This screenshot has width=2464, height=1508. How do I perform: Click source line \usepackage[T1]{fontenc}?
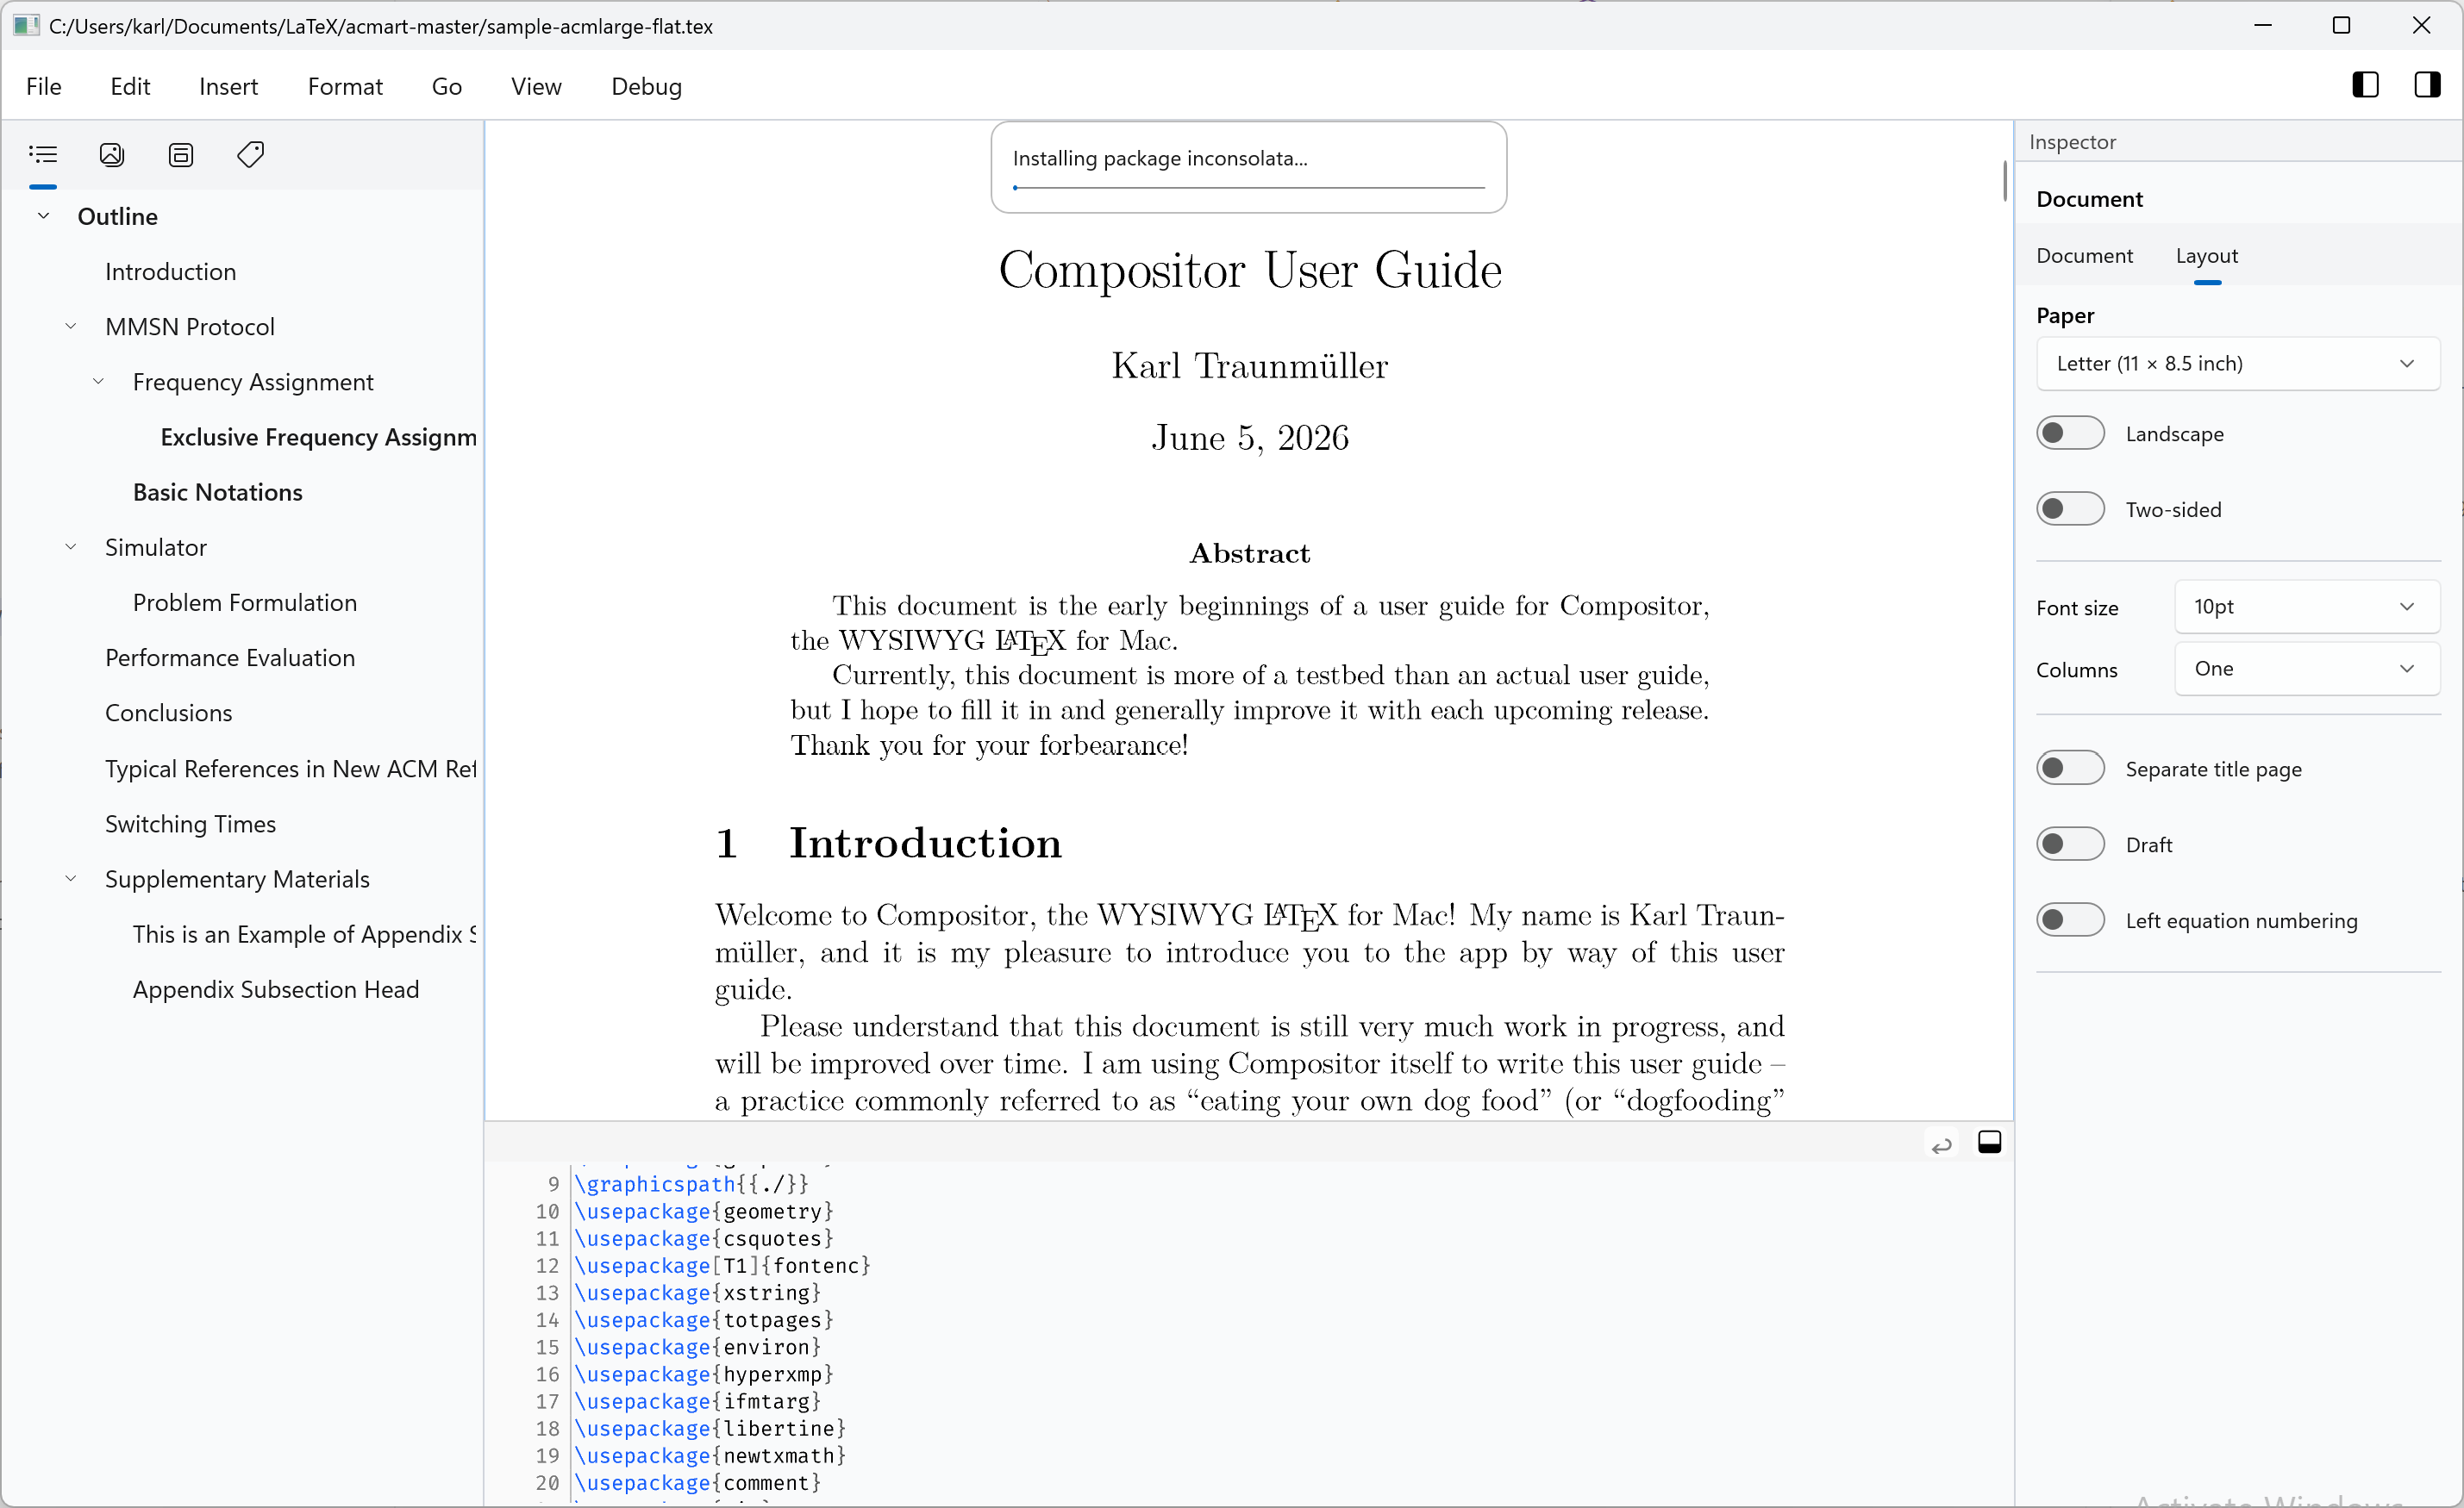point(722,1265)
